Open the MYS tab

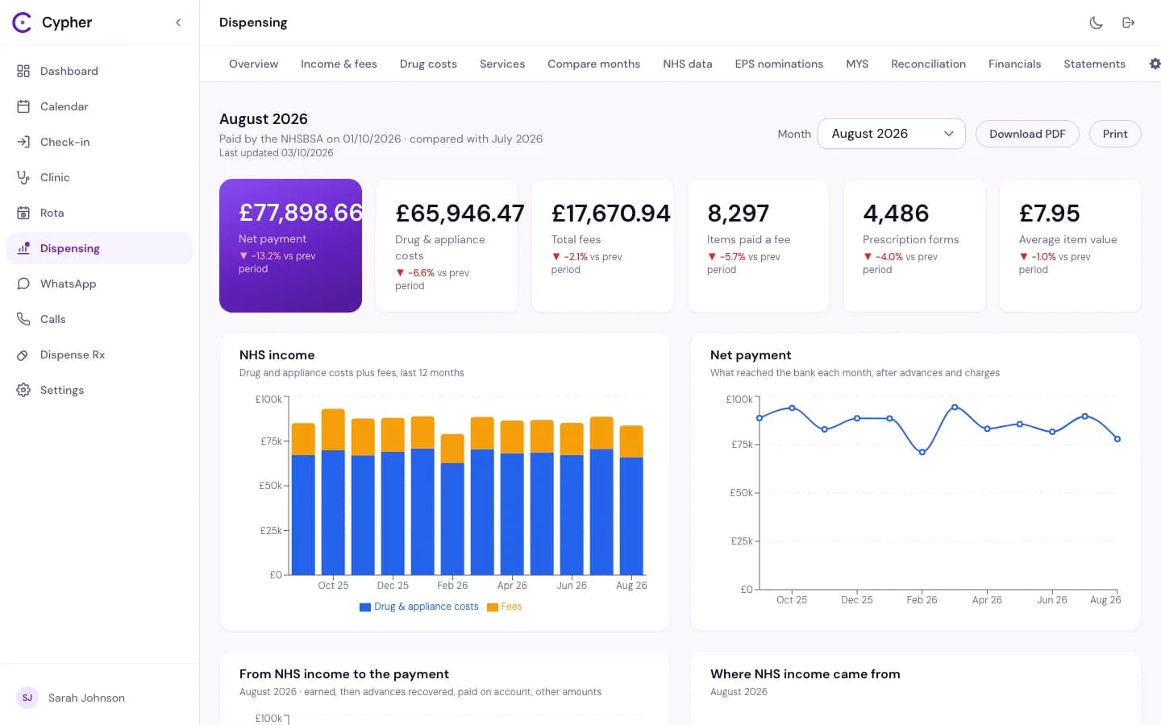click(x=857, y=64)
